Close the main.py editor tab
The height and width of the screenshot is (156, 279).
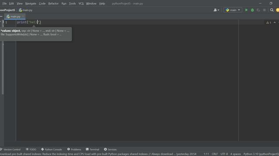(23, 16)
